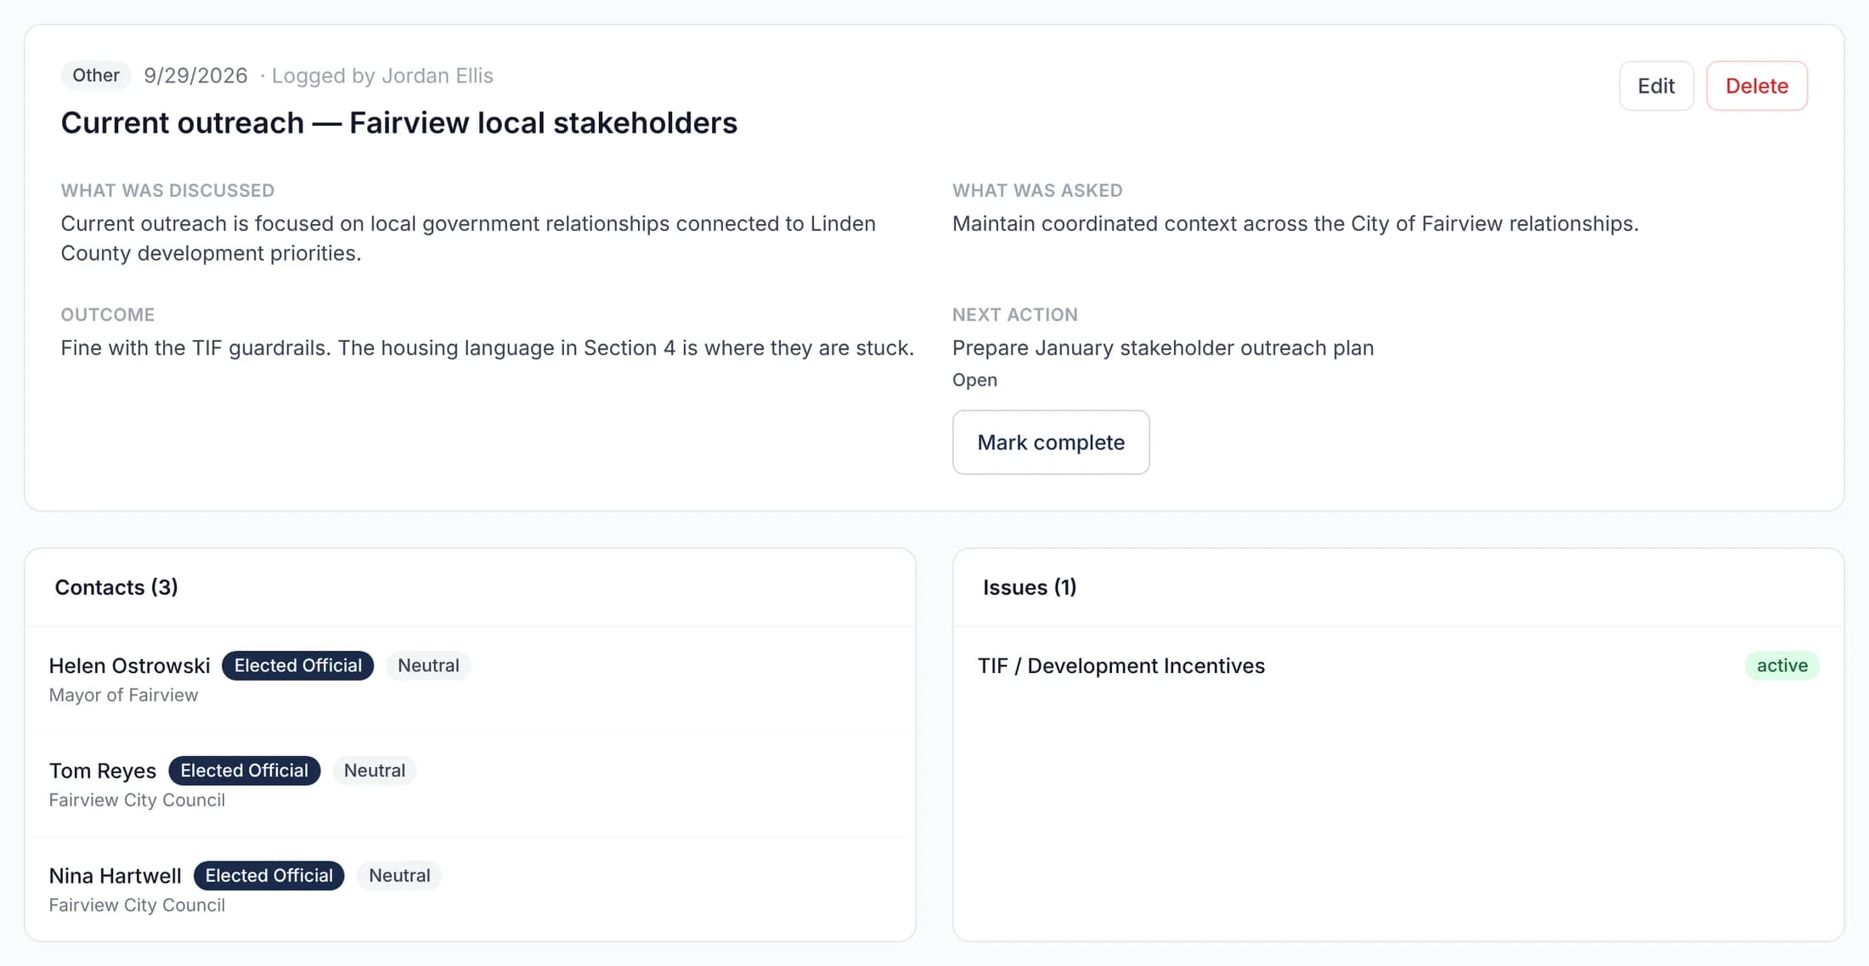Click the red Delete button

click(1756, 86)
